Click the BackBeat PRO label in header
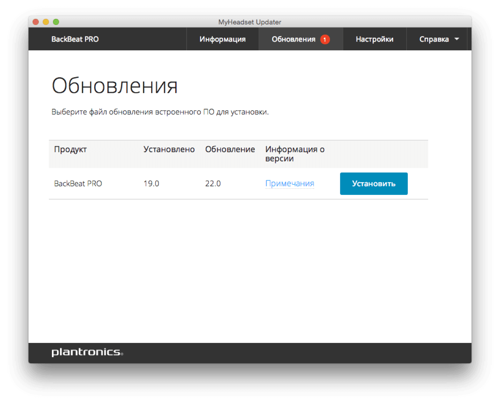500x404 pixels. point(75,39)
